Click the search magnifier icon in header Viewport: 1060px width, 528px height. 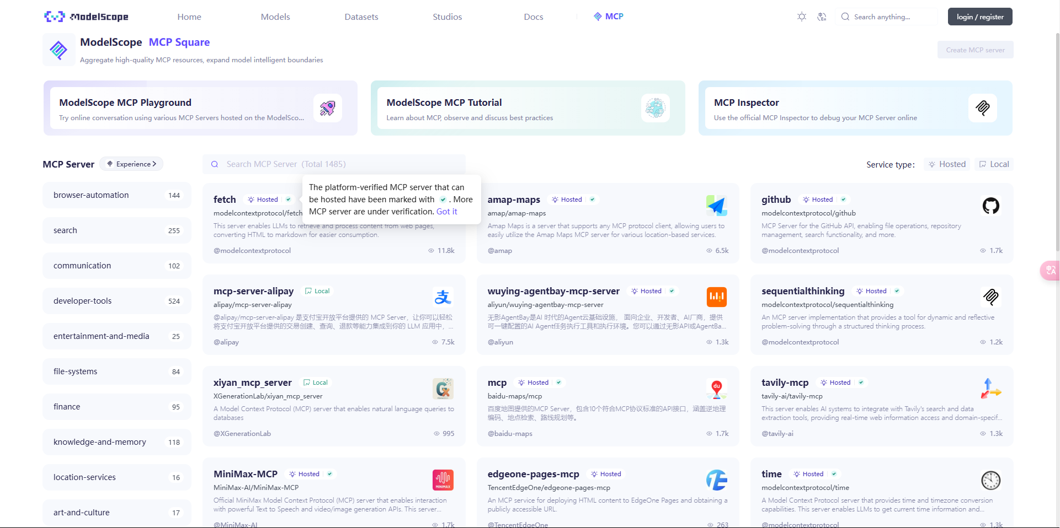(845, 17)
